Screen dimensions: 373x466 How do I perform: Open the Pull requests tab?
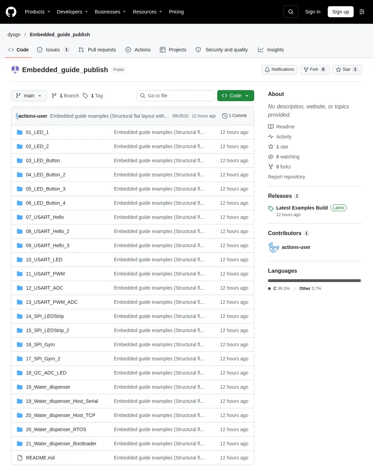(x=97, y=50)
